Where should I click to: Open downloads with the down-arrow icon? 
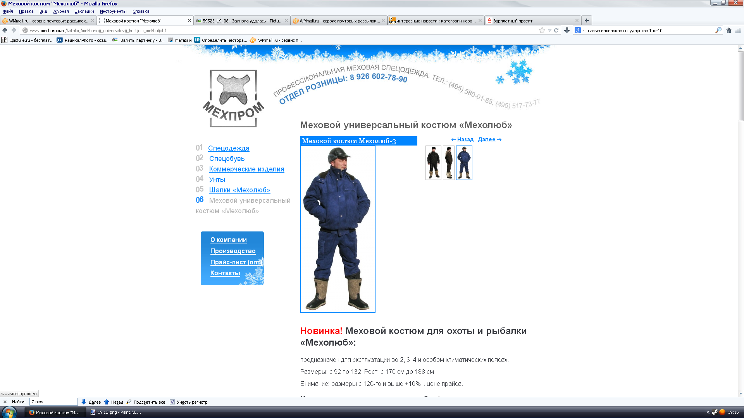coord(567,30)
